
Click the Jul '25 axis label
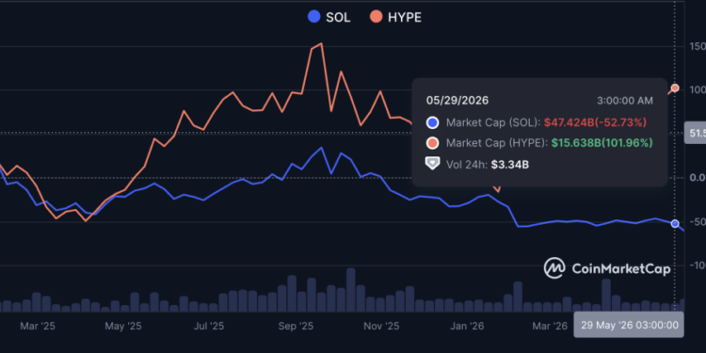click(x=208, y=326)
